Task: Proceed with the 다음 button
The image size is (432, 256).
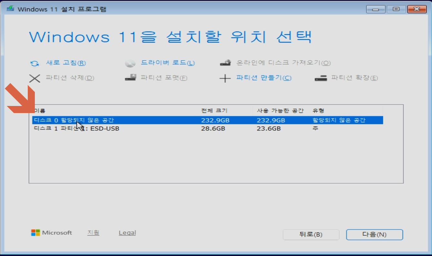Action: [x=374, y=234]
